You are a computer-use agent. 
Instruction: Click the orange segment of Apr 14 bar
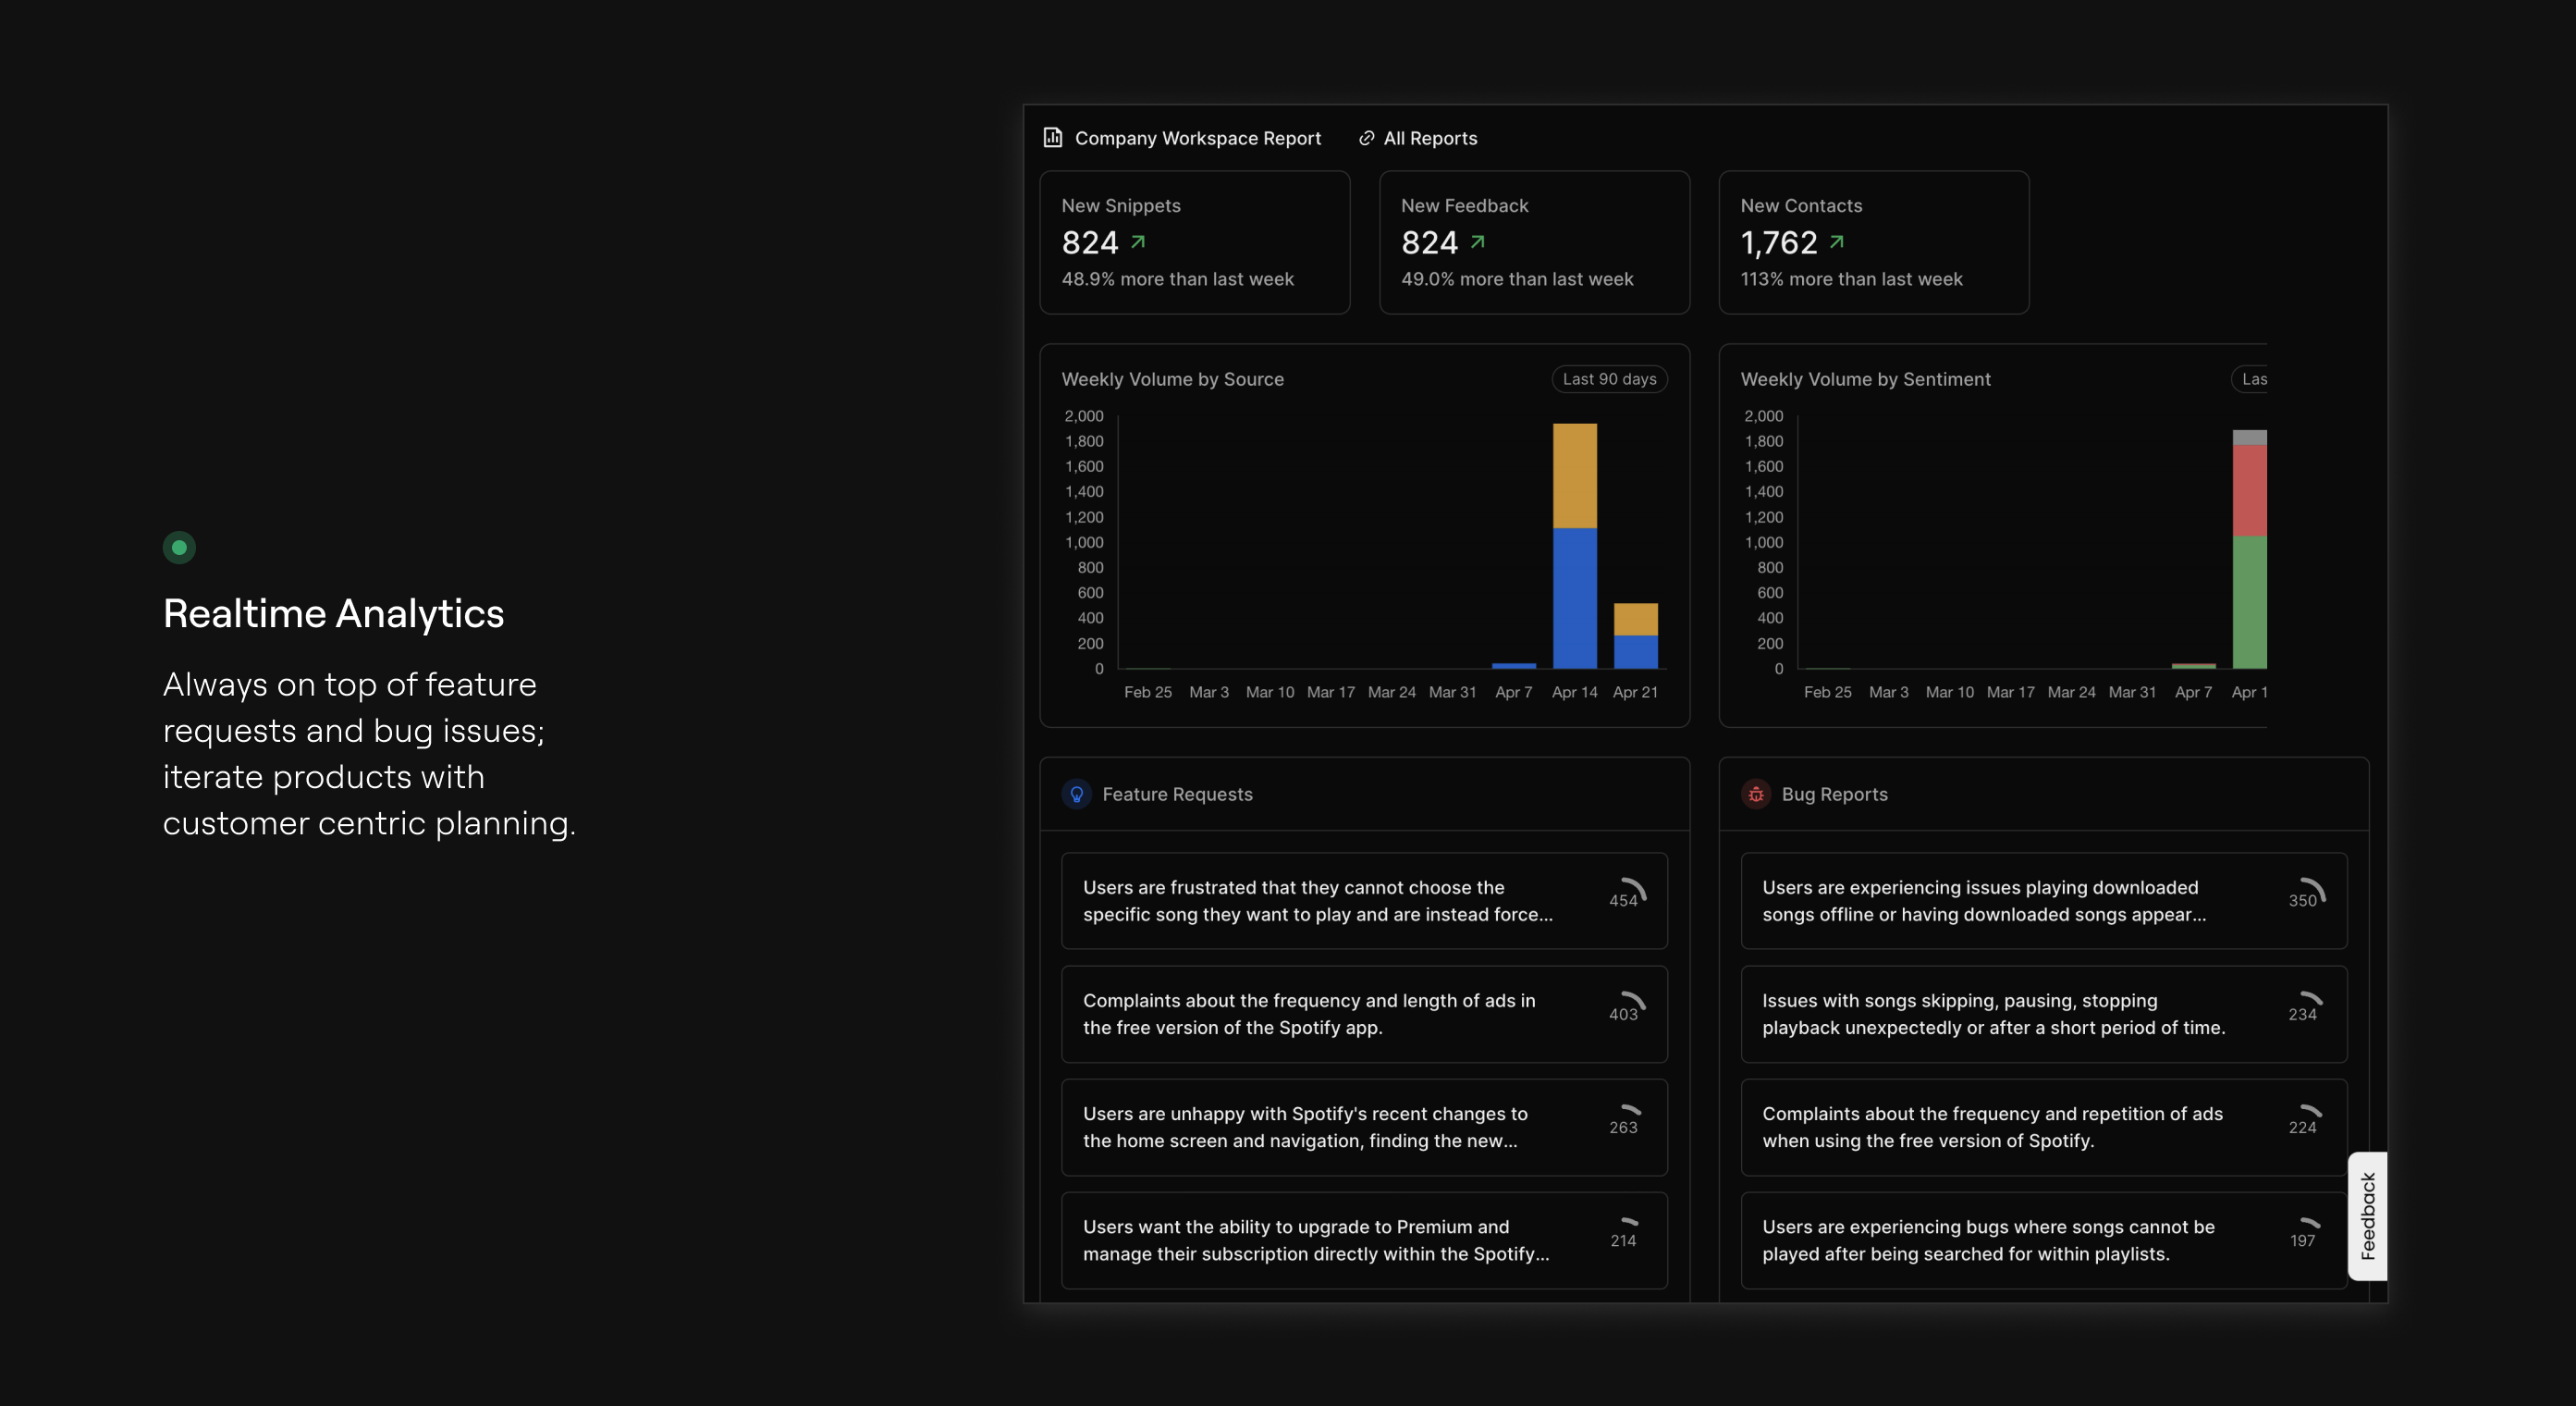coord(1574,475)
